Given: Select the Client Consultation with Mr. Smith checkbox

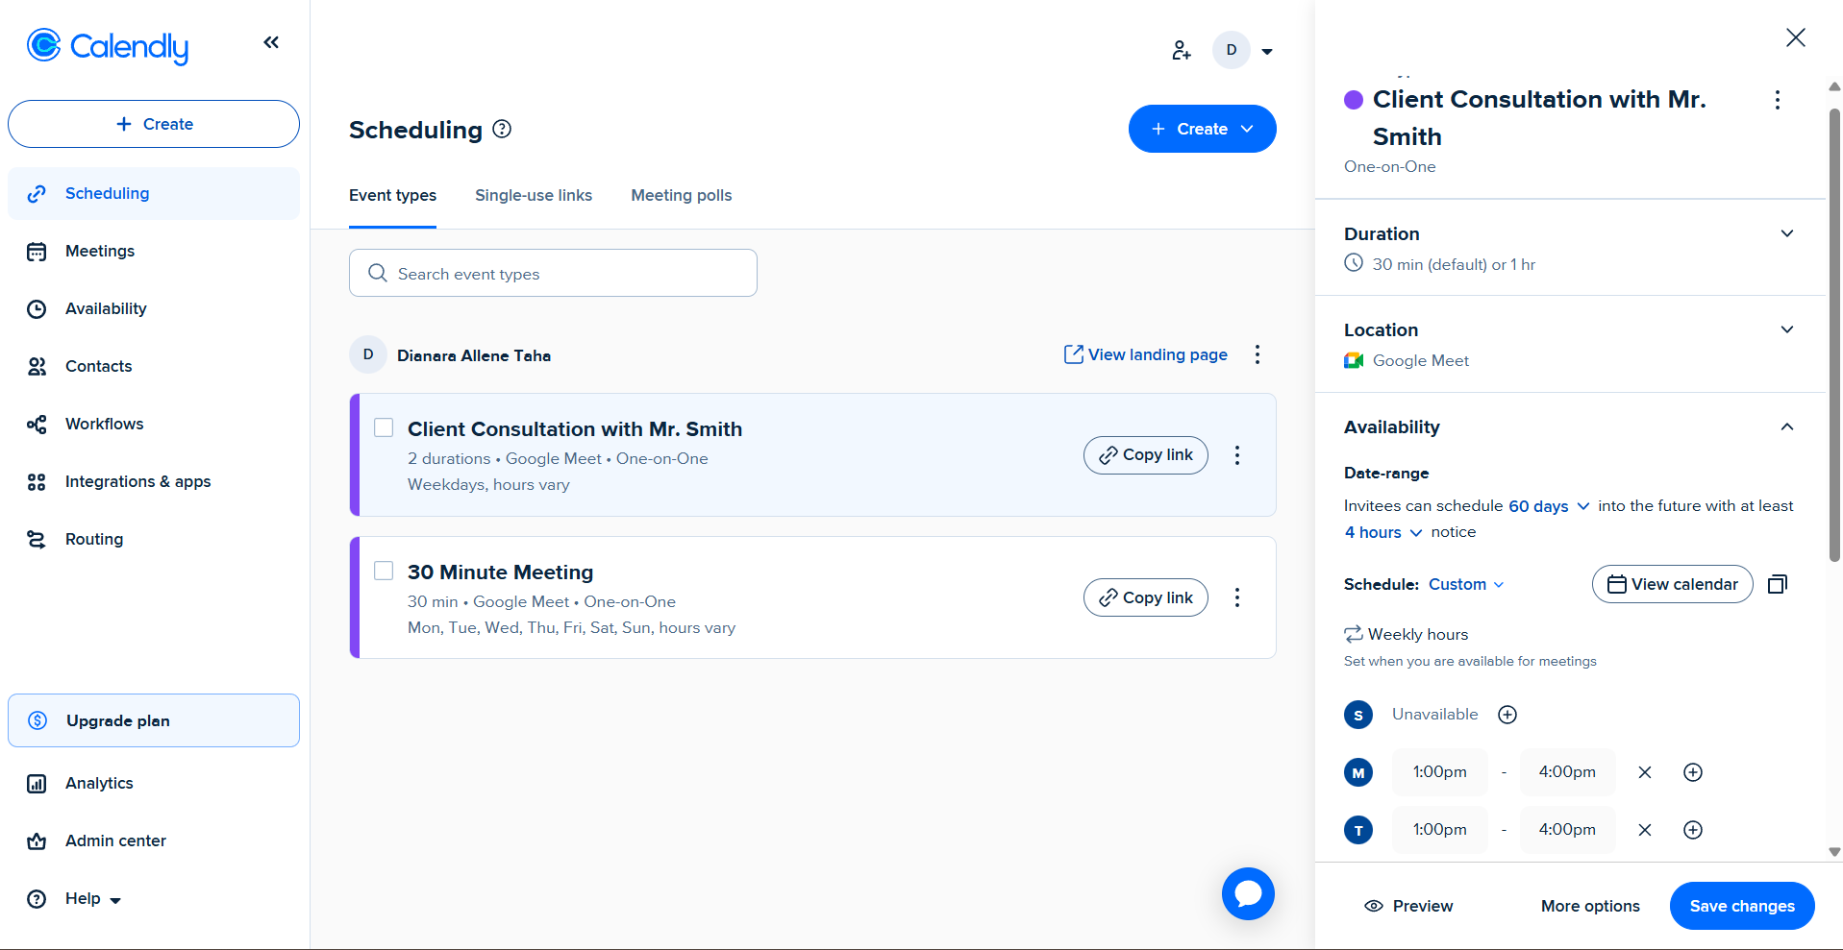Looking at the screenshot, I should [384, 427].
